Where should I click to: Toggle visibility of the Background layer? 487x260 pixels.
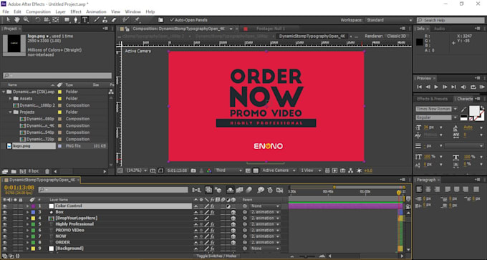pos(5,249)
